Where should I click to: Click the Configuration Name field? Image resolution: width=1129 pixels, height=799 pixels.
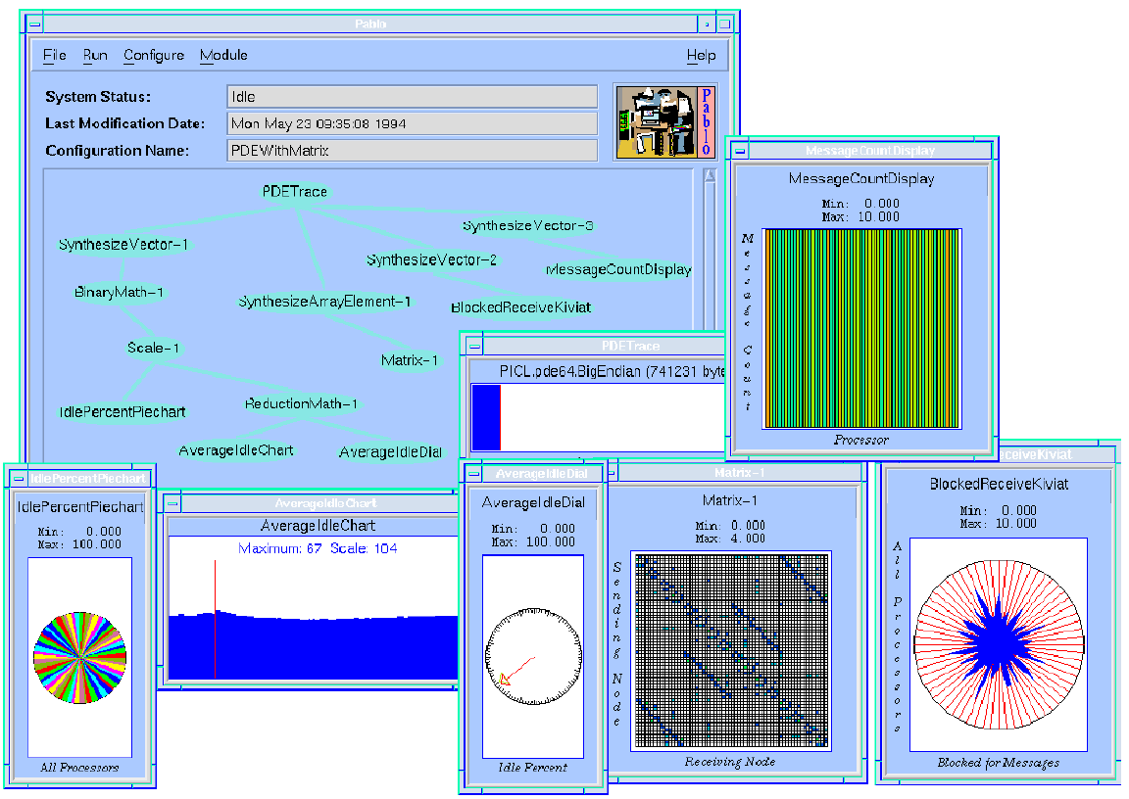click(412, 151)
